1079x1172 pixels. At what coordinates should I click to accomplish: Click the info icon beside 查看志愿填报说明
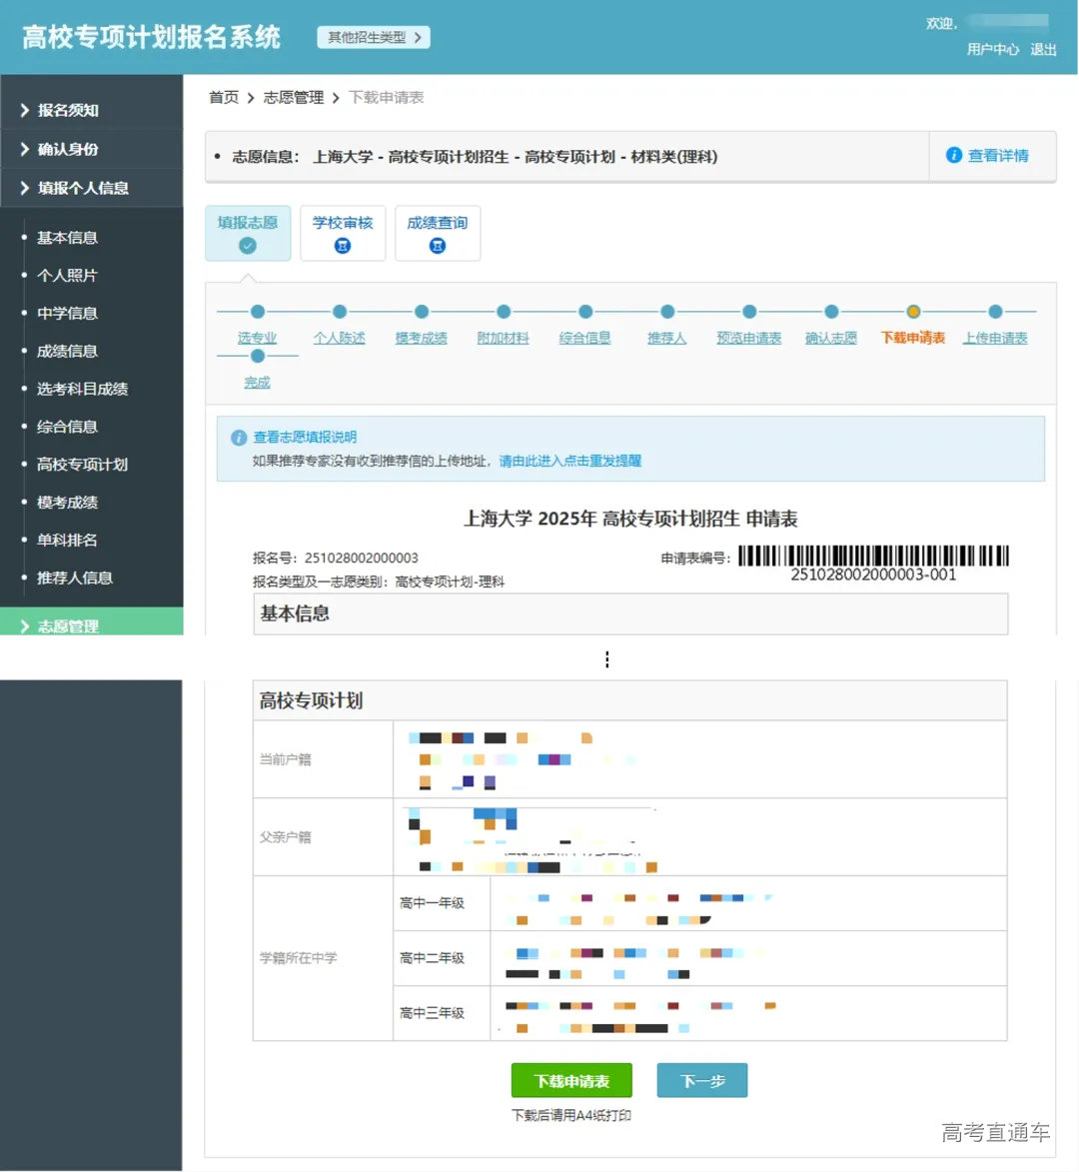point(238,437)
